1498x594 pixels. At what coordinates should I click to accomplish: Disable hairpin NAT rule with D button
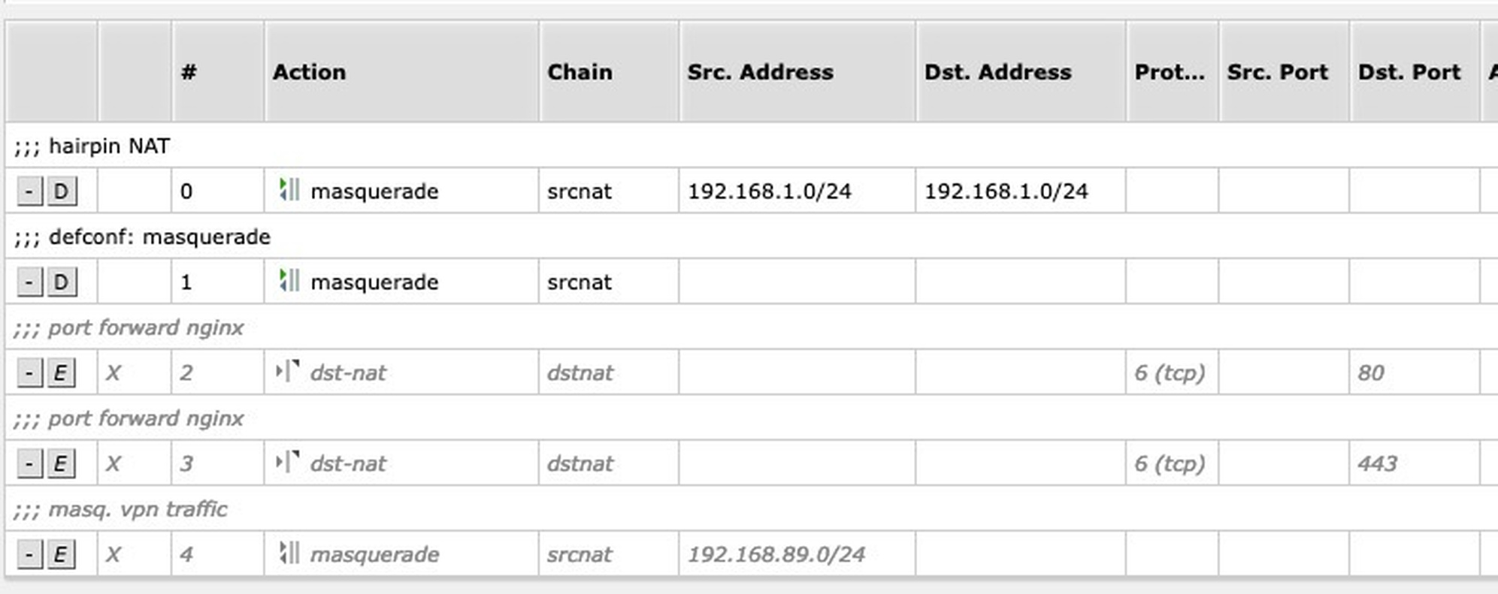point(61,191)
